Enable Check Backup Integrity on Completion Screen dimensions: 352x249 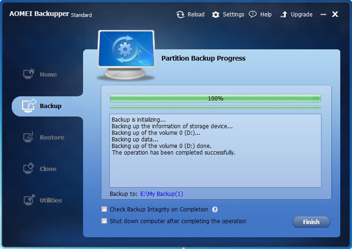click(104, 210)
